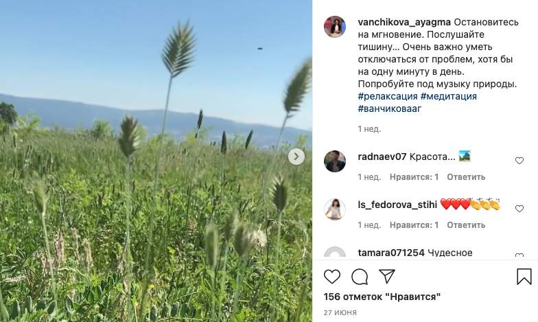Save the post with the bookmark icon

(x=524, y=276)
